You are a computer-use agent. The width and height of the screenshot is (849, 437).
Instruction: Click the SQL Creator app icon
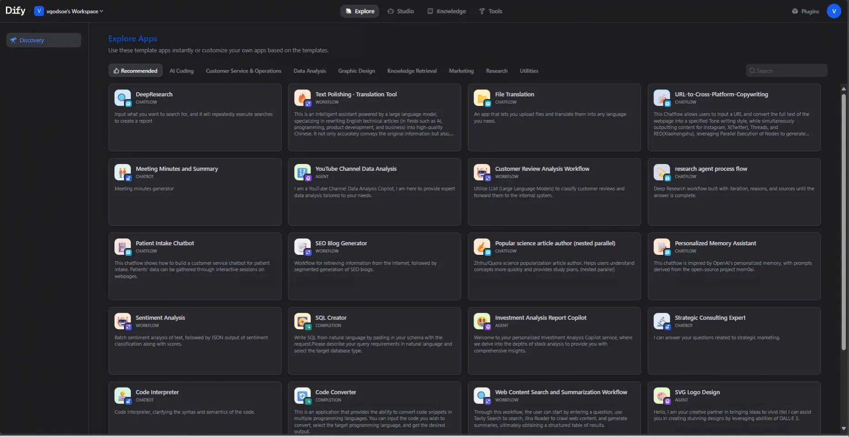coord(302,321)
